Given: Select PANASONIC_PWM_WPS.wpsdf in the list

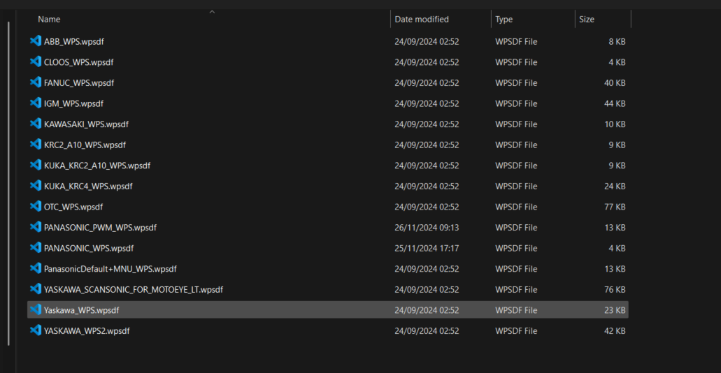Looking at the screenshot, I should pos(100,228).
